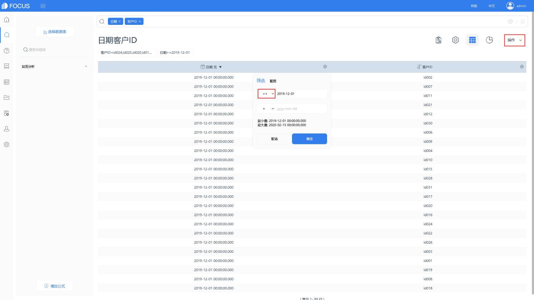Screen dimensions: 534x300
Task: Click the id002 cell
Action: tap(428, 77)
